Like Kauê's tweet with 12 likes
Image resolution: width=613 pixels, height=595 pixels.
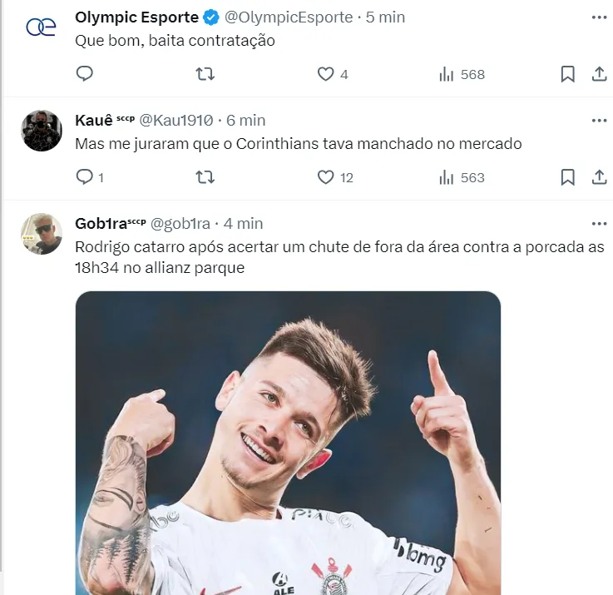pos(326,177)
